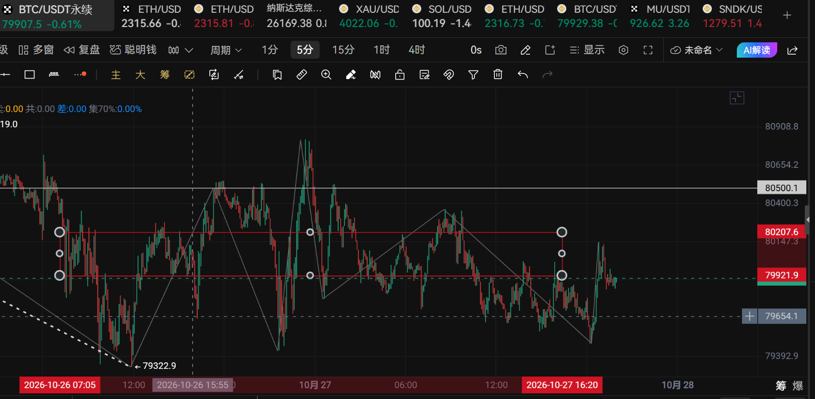The width and height of the screenshot is (815, 399).
Task: Click the AI解读 button
Action: pos(757,50)
